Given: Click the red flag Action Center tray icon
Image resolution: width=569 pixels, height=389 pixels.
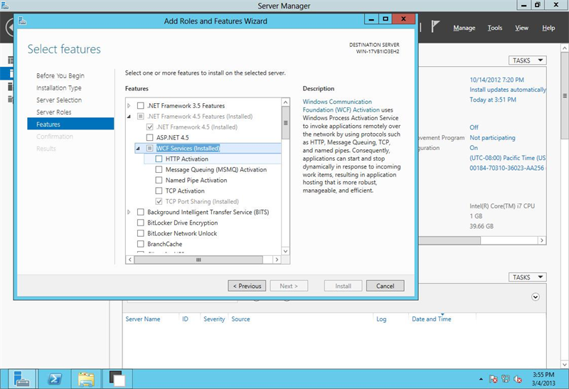Looking at the screenshot, I should 493,379.
